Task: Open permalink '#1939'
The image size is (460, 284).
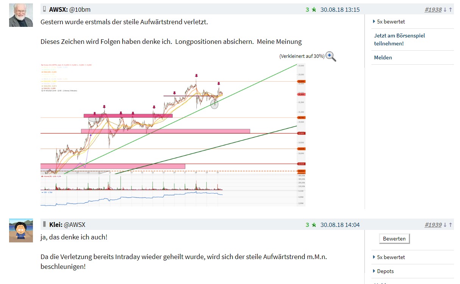Action: pyautogui.click(x=433, y=224)
